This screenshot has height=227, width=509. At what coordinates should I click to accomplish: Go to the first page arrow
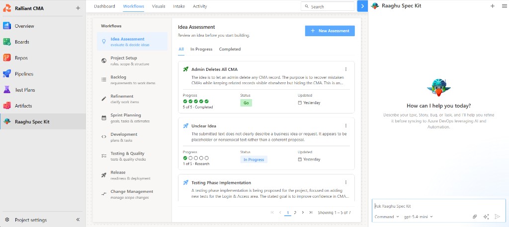[272, 213]
